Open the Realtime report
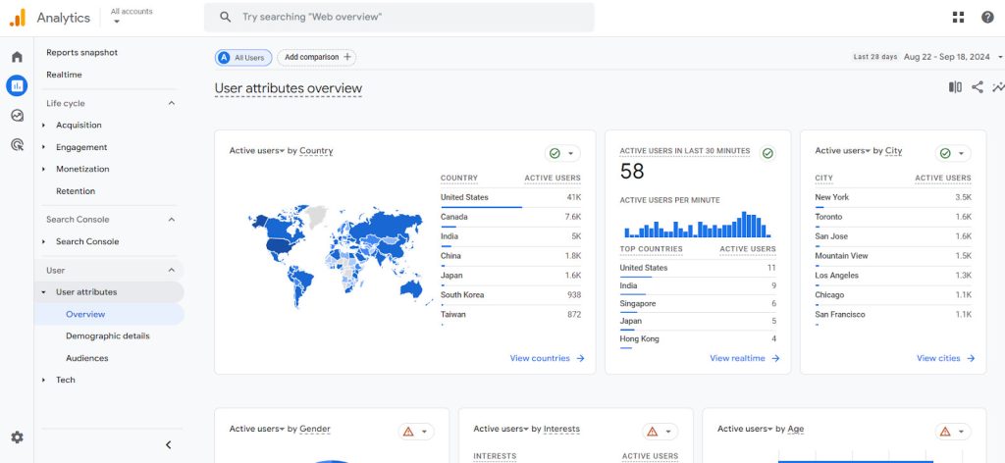The width and height of the screenshot is (1005, 463). coord(64,75)
